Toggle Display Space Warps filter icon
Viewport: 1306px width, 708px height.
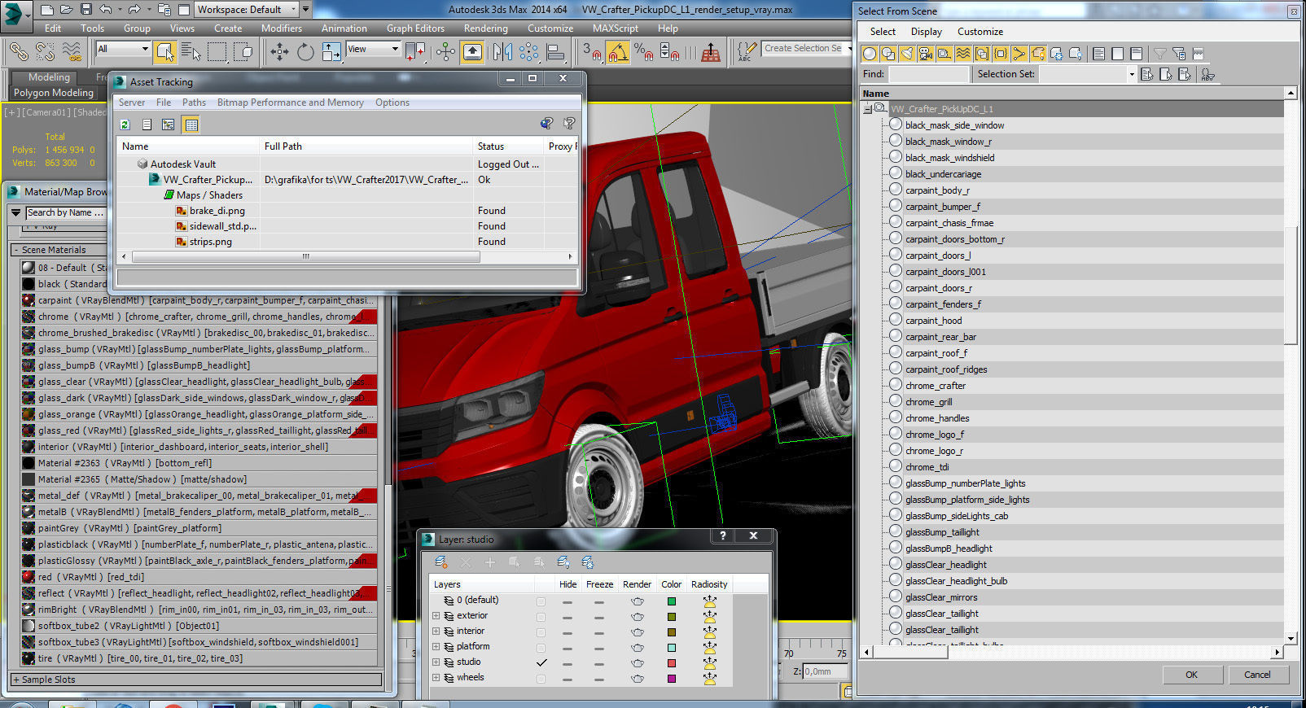(963, 54)
